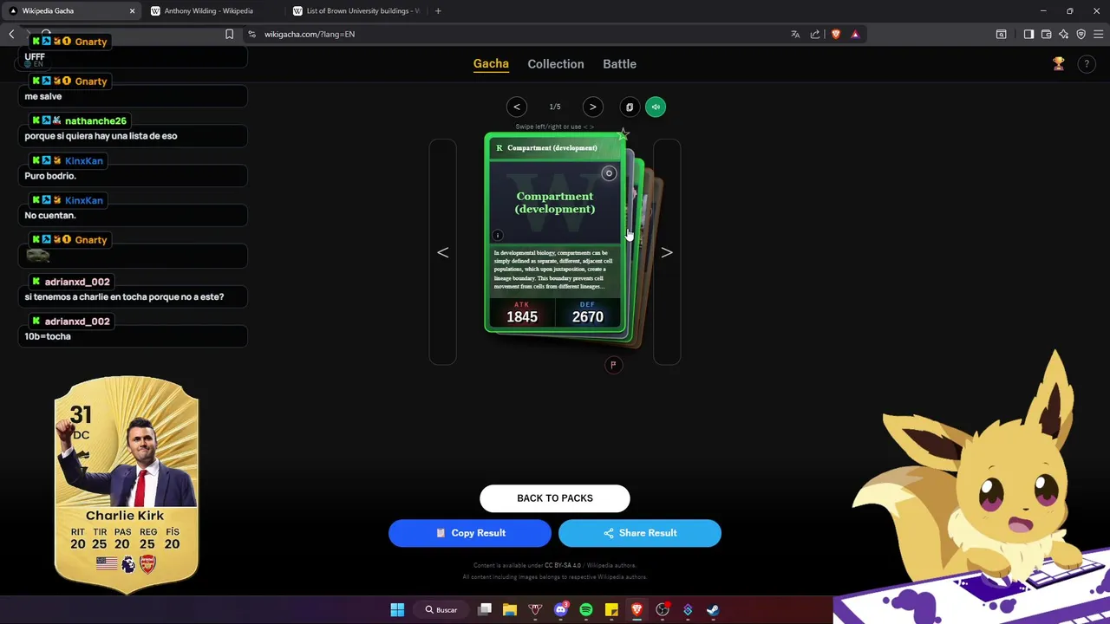Viewport: 1110px width, 624px height.
Task: Mute the green sound button
Action: (656, 107)
